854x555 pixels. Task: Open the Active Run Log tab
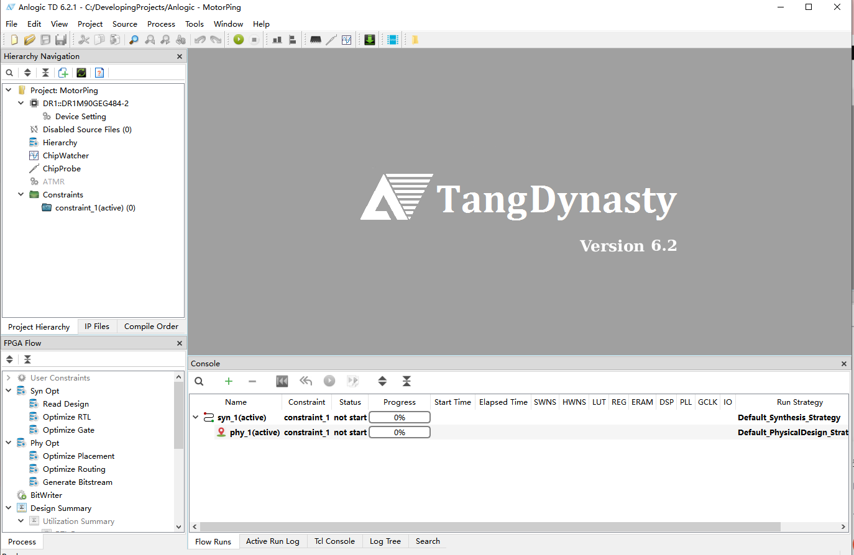[273, 541]
